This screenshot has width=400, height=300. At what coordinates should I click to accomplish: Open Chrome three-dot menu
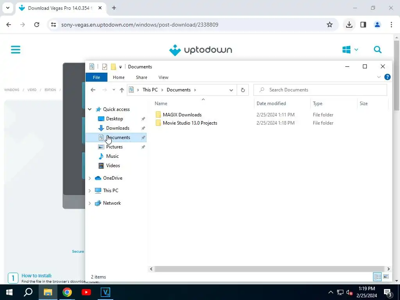coord(391,25)
